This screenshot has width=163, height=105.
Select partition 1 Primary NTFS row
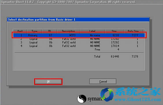click(x=79, y=35)
